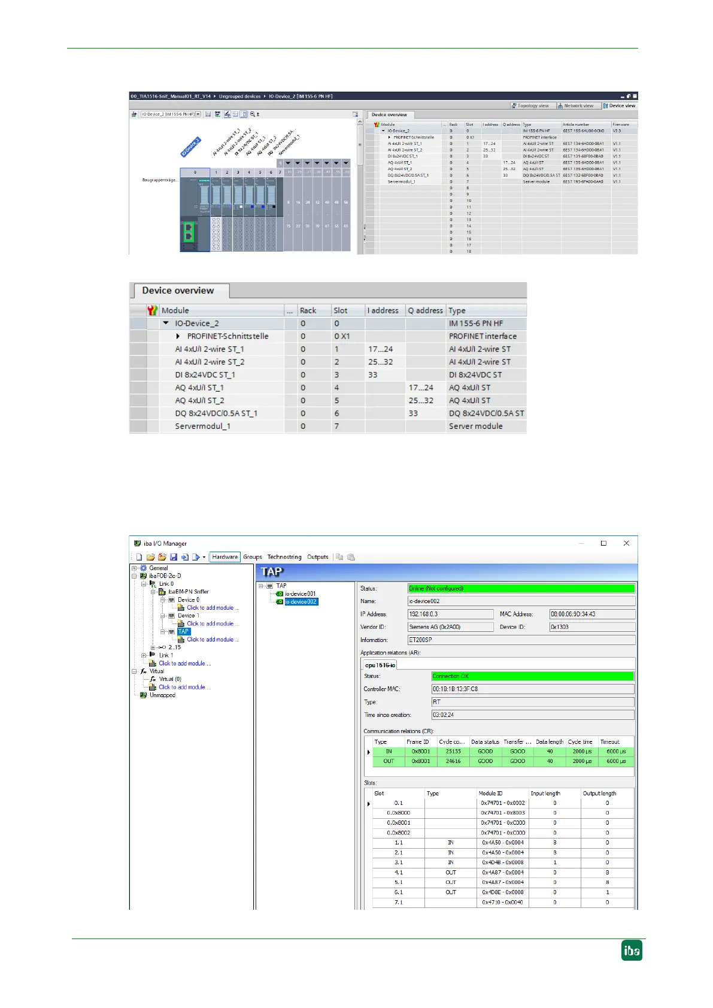The image size is (713, 1008).
Task: Open the Technostring tab
Action: [284, 557]
